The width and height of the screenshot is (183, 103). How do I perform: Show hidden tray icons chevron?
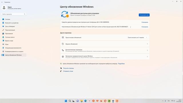(x=163, y=101)
